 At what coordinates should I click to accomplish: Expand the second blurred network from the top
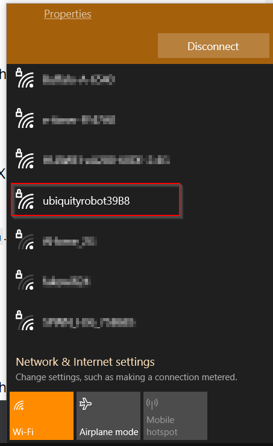139,119
